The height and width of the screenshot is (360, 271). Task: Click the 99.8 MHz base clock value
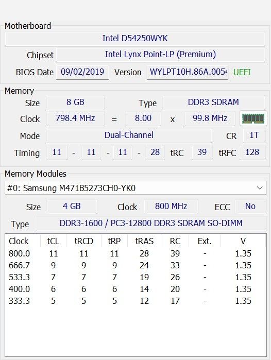(x=210, y=118)
